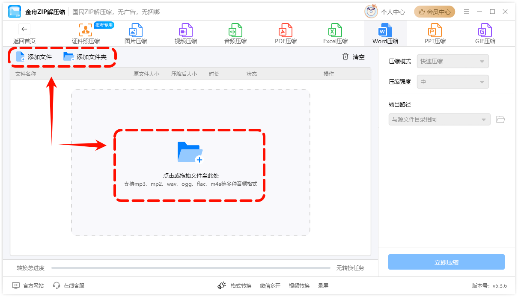Click the 原文件大小 column header
Viewport: 518px width, 297px height.
pos(146,74)
